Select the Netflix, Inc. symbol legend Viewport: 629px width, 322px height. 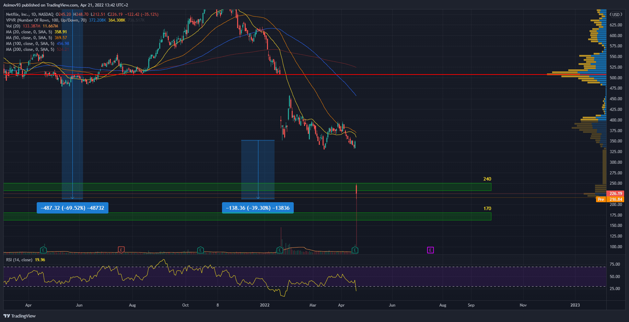pyautogui.click(x=30, y=14)
